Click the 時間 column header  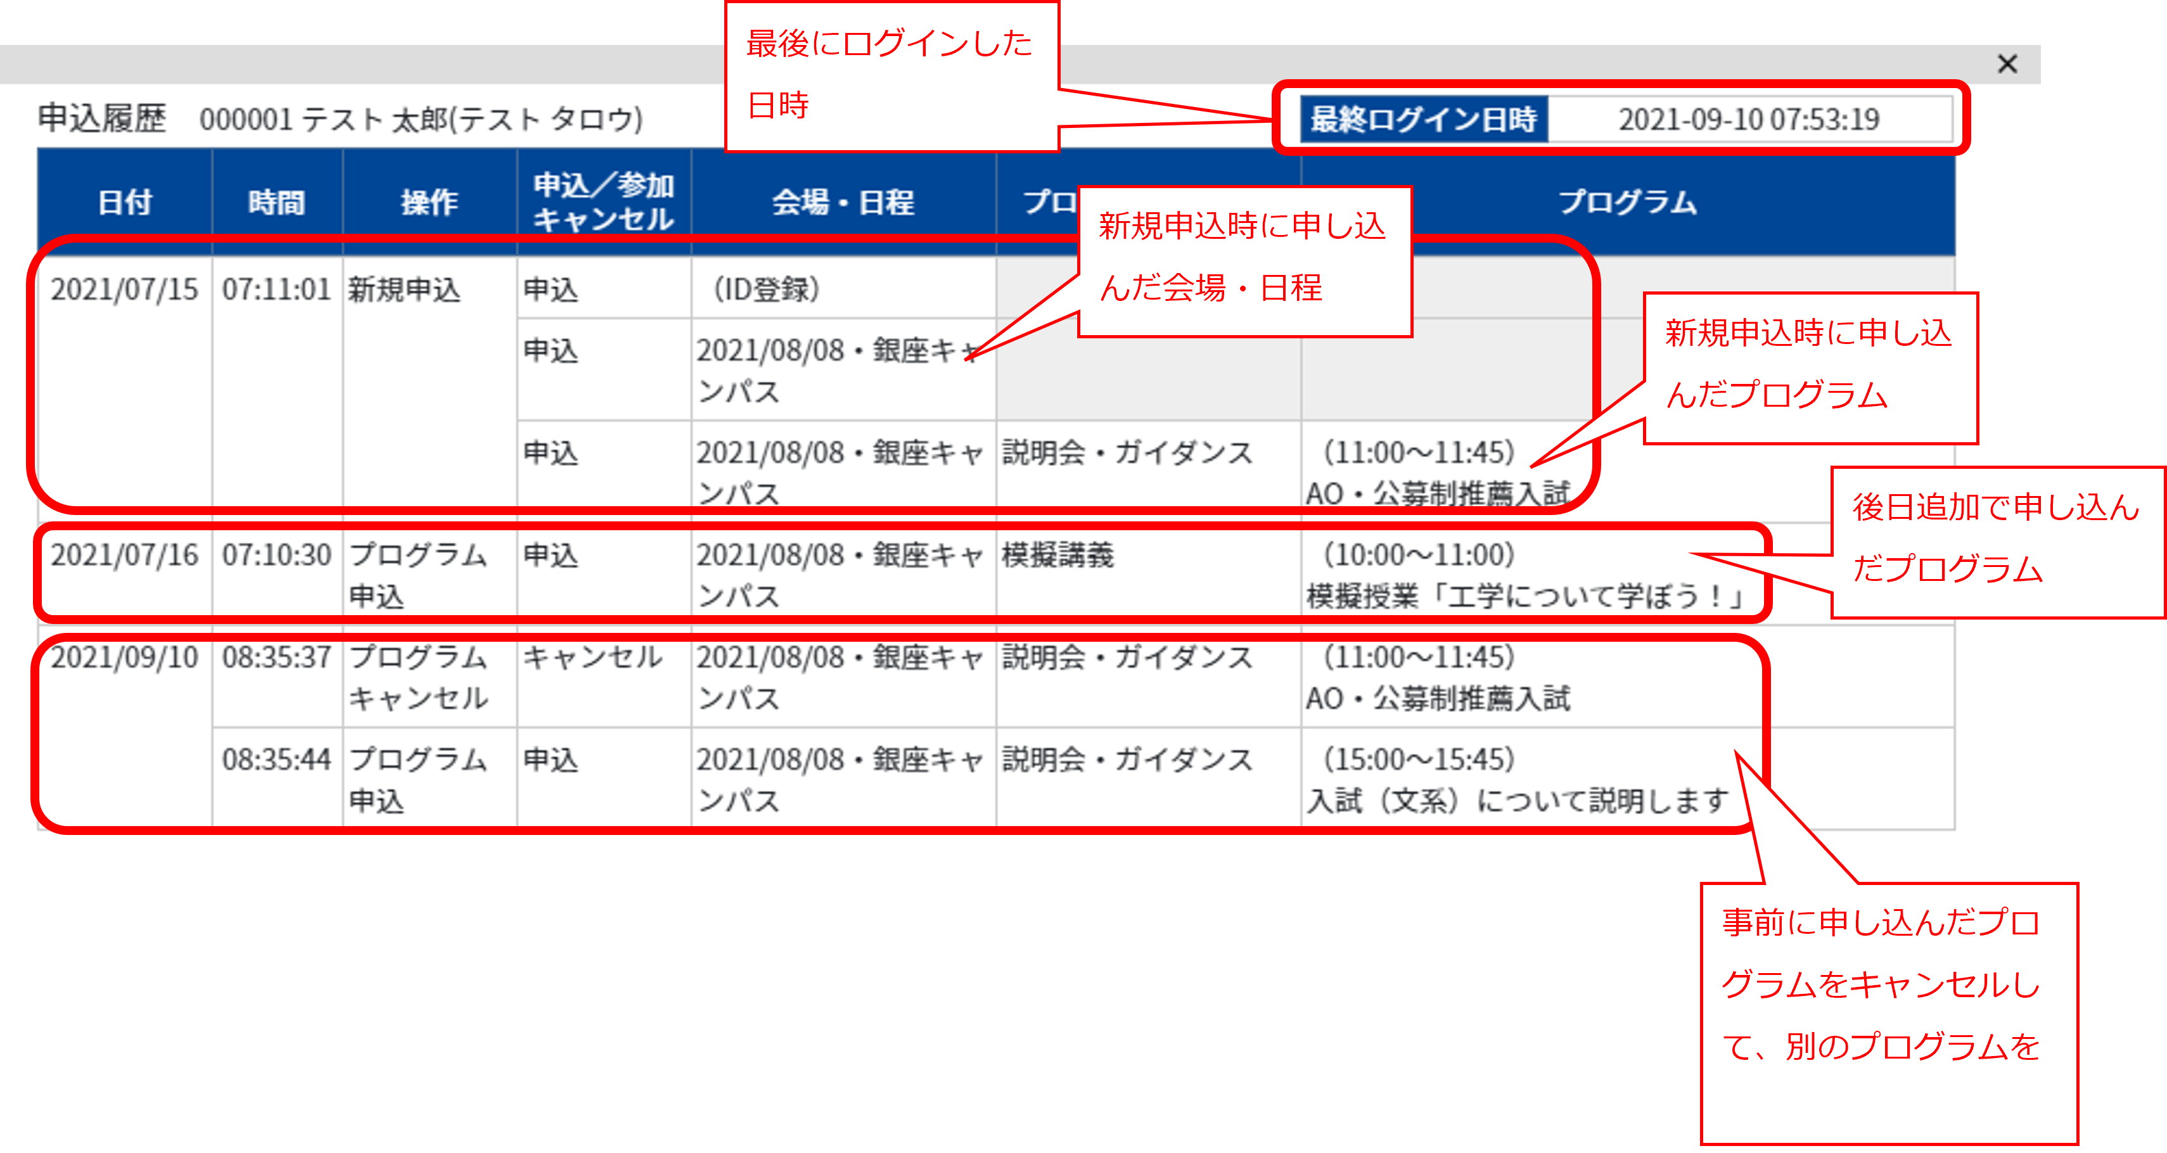coord(277,202)
